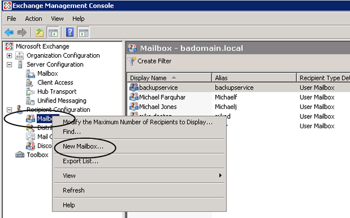Click User Mailbox cell in Michael Jones row
This screenshot has width=350, height=218.
point(317,107)
